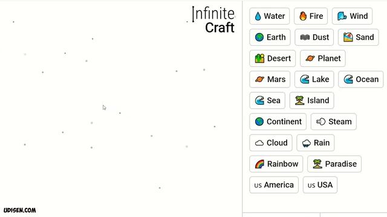Pick the Lake element

point(314,80)
